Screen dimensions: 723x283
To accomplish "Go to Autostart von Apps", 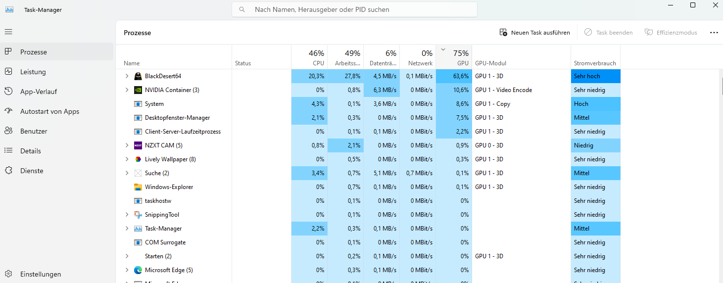I will (x=57, y=111).
